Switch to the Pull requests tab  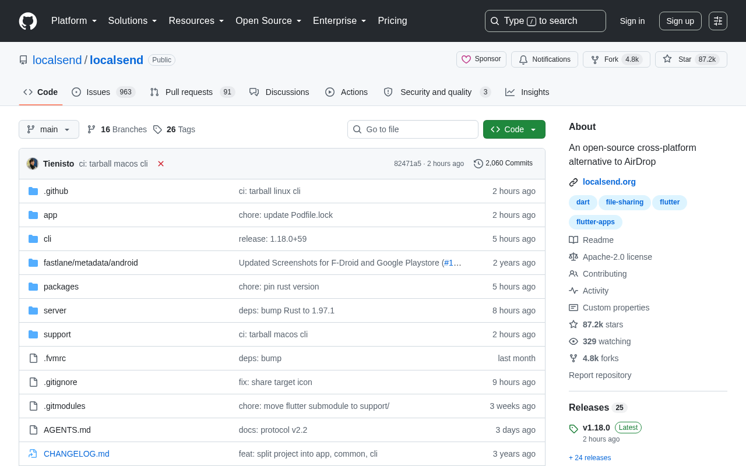[192, 92]
